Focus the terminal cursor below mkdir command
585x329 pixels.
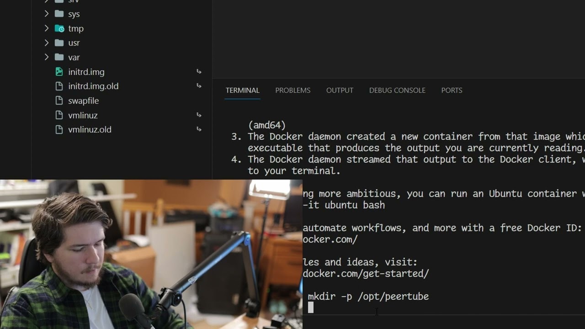[311, 308]
